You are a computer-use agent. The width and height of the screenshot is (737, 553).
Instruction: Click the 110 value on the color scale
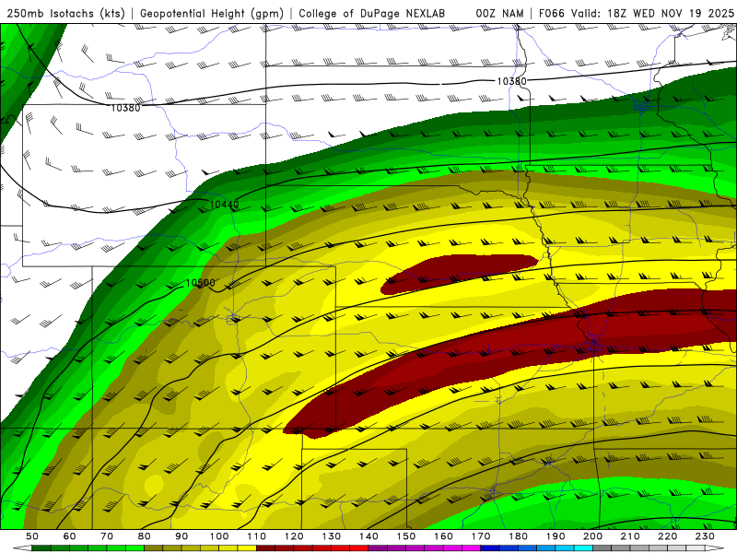point(257,536)
